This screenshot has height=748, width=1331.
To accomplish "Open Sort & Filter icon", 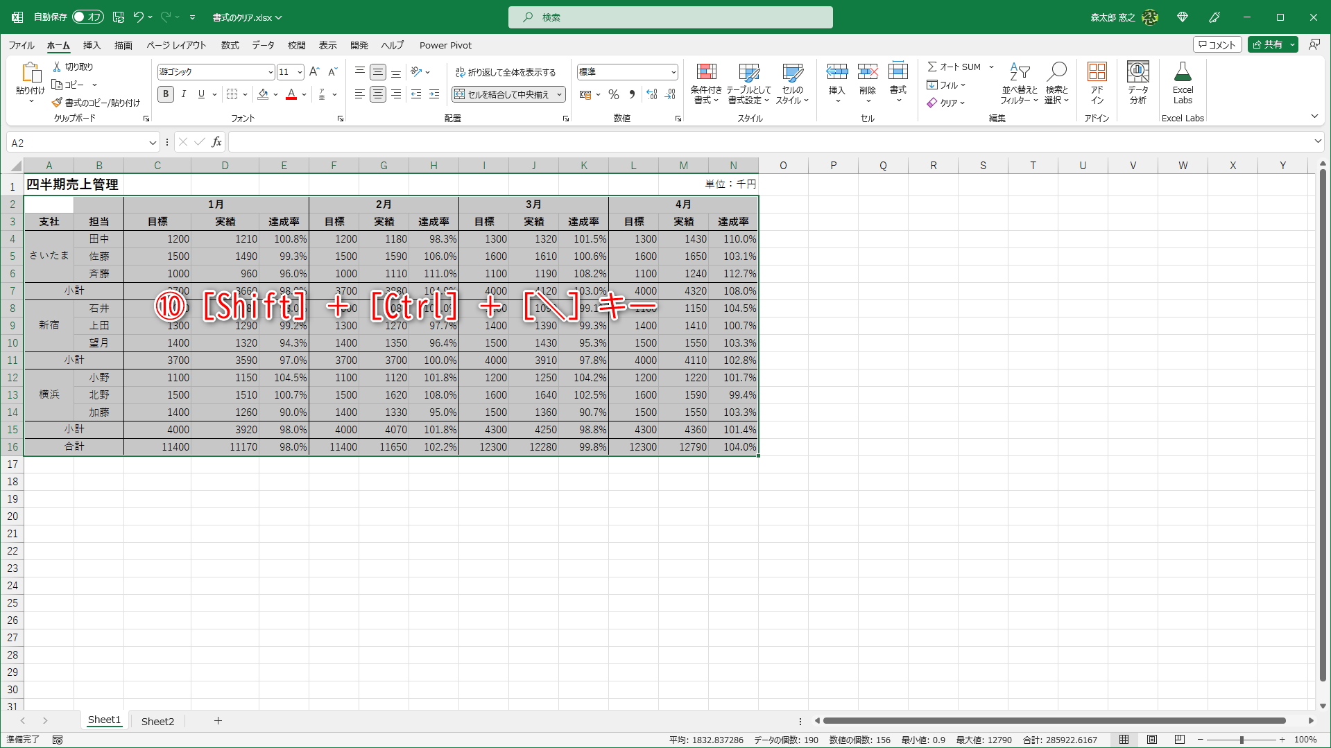I will click(x=1019, y=72).
